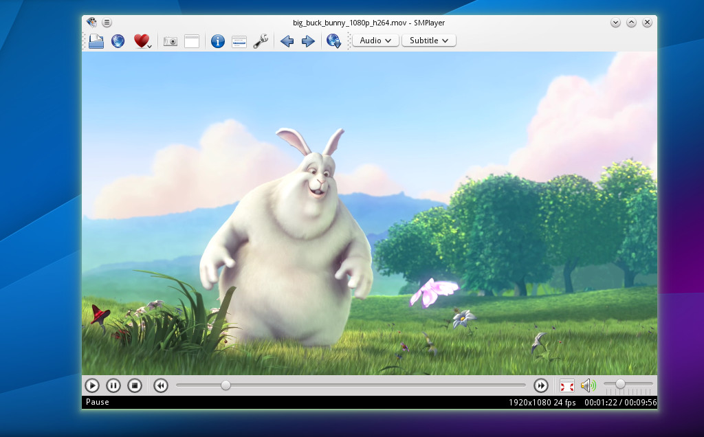
Task: Fast forward with the double-right arrow button
Action: click(x=541, y=385)
